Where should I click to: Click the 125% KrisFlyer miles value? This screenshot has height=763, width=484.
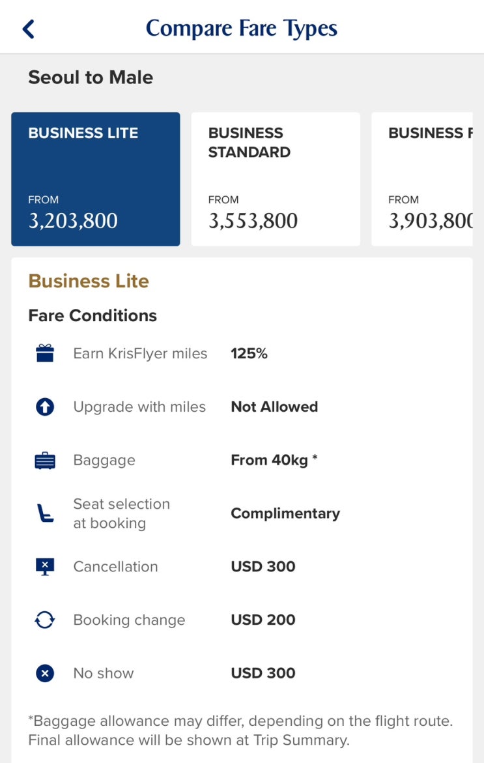pyautogui.click(x=249, y=354)
